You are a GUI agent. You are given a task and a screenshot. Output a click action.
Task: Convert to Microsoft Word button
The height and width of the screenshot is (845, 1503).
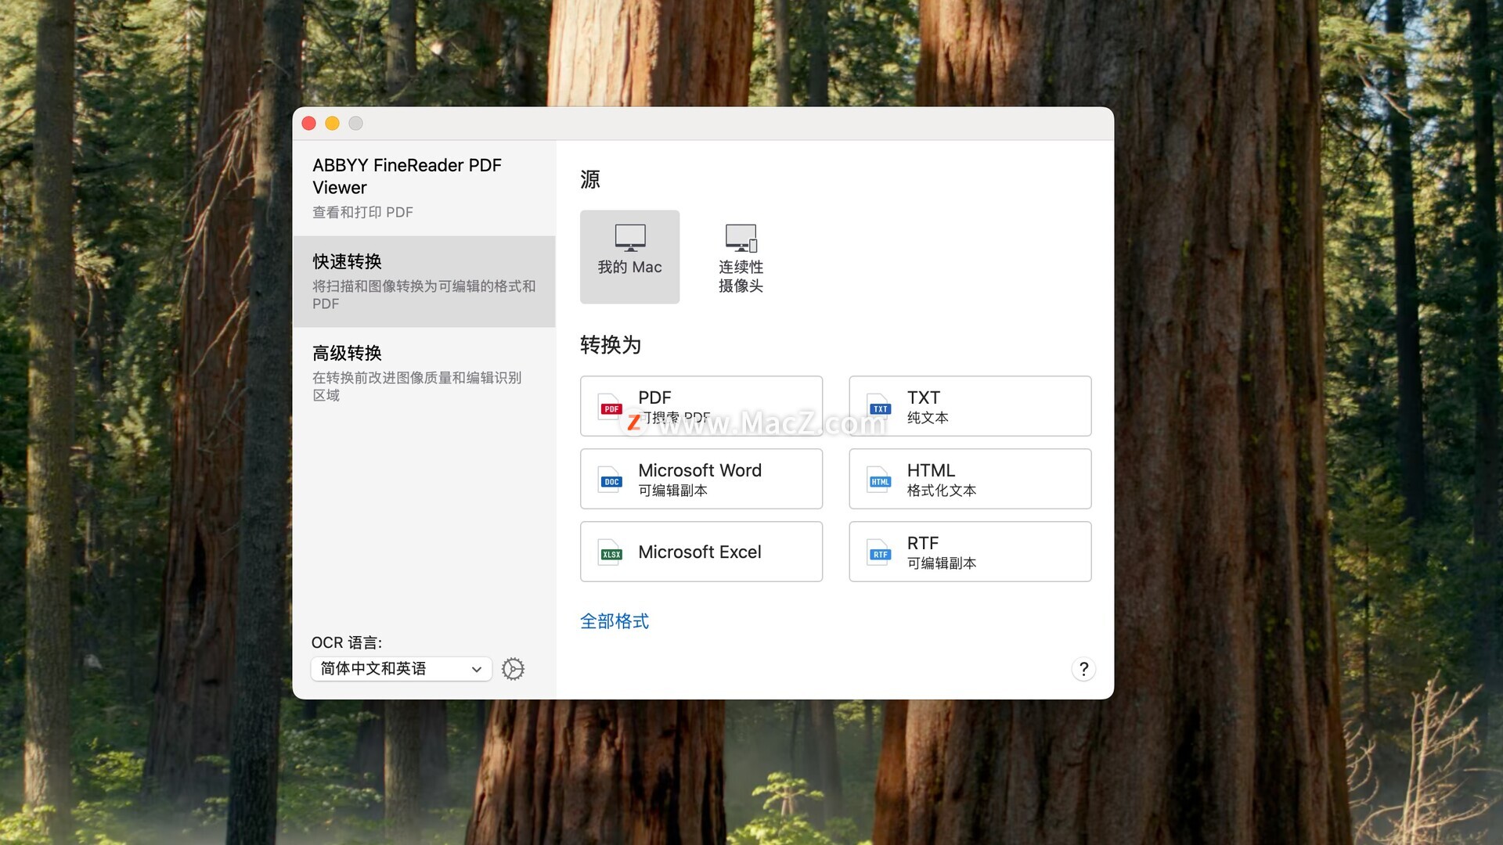pos(701,479)
